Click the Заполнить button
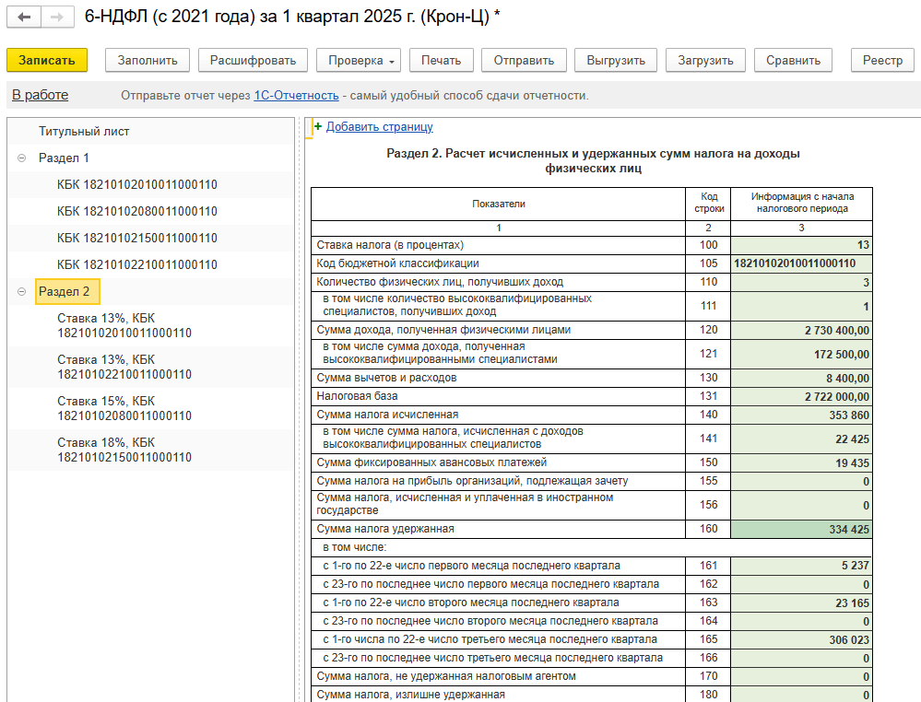 (x=148, y=61)
